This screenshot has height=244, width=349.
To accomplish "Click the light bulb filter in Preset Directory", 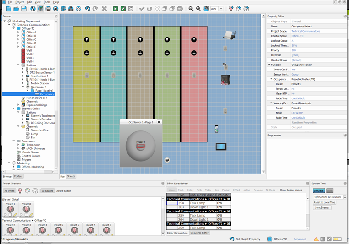I will pos(20,191).
